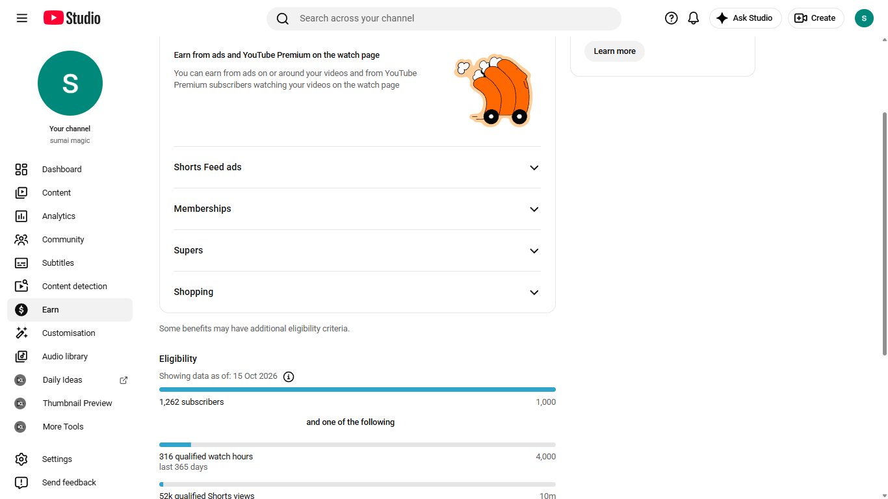Viewport: 888px width, 499px height.
Task: Click the '316 qualified watch hours' text
Action: click(x=206, y=457)
